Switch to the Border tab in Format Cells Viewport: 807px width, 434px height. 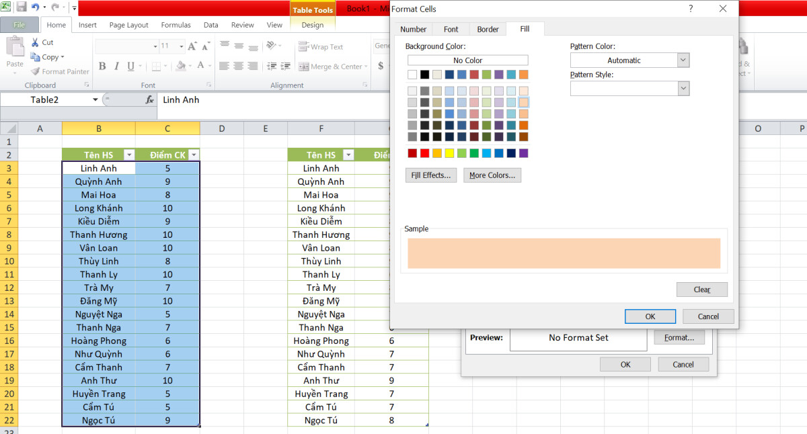487,29
